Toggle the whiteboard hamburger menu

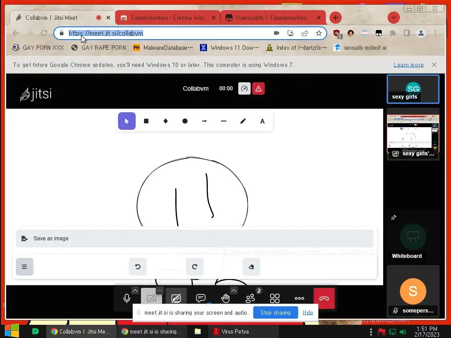(x=25, y=267)
